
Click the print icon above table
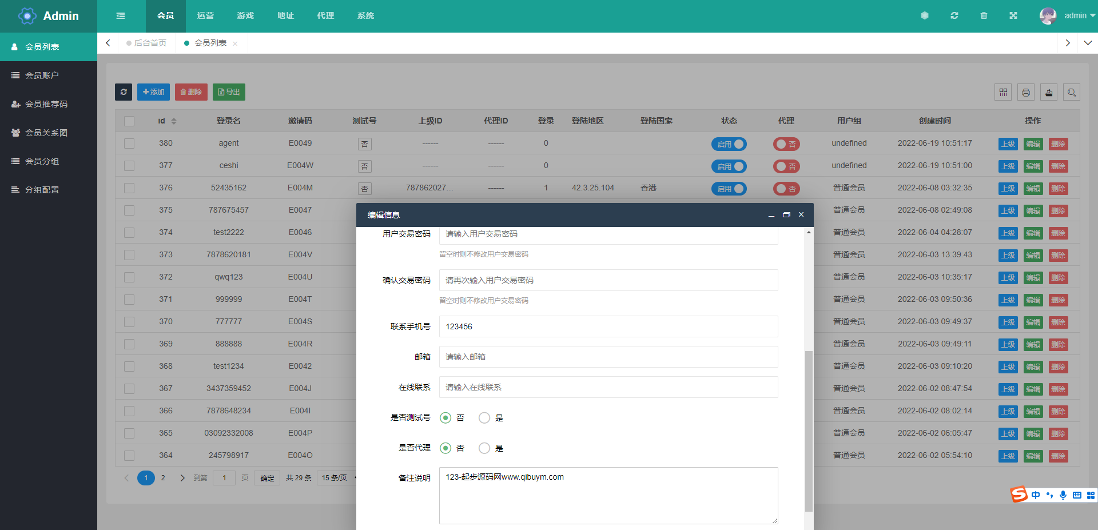click(x=1026, y=92)
